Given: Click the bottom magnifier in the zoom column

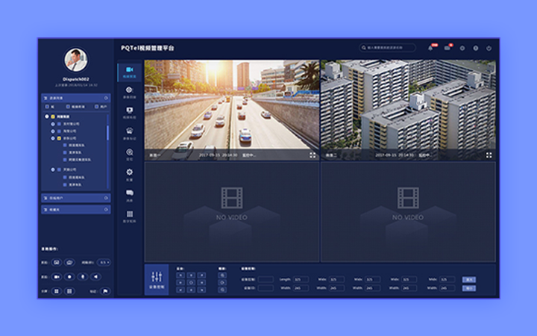Looking at the screenshot, I should (x=222, y=290).
